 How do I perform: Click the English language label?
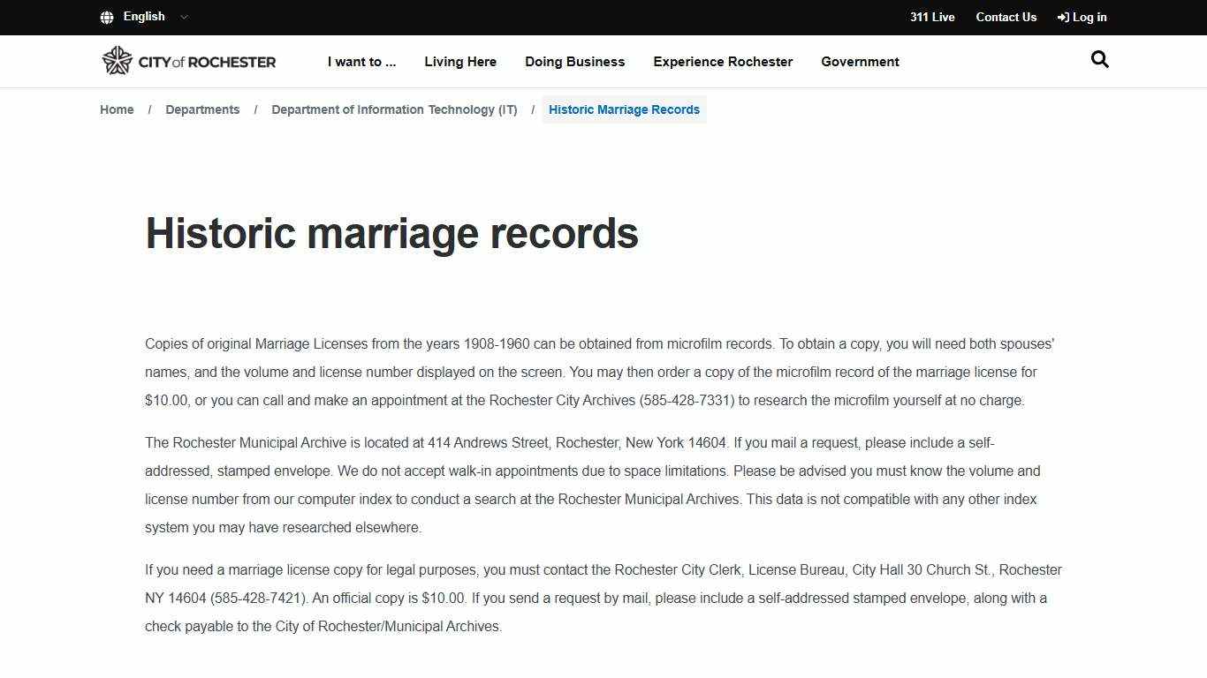[x=143, y=17]
